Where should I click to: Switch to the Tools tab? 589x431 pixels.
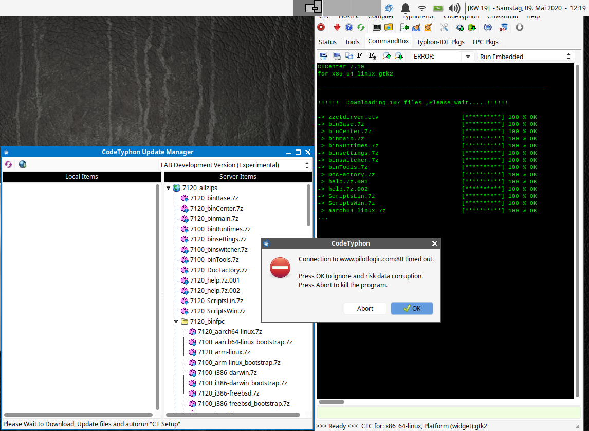pos(352,42)
